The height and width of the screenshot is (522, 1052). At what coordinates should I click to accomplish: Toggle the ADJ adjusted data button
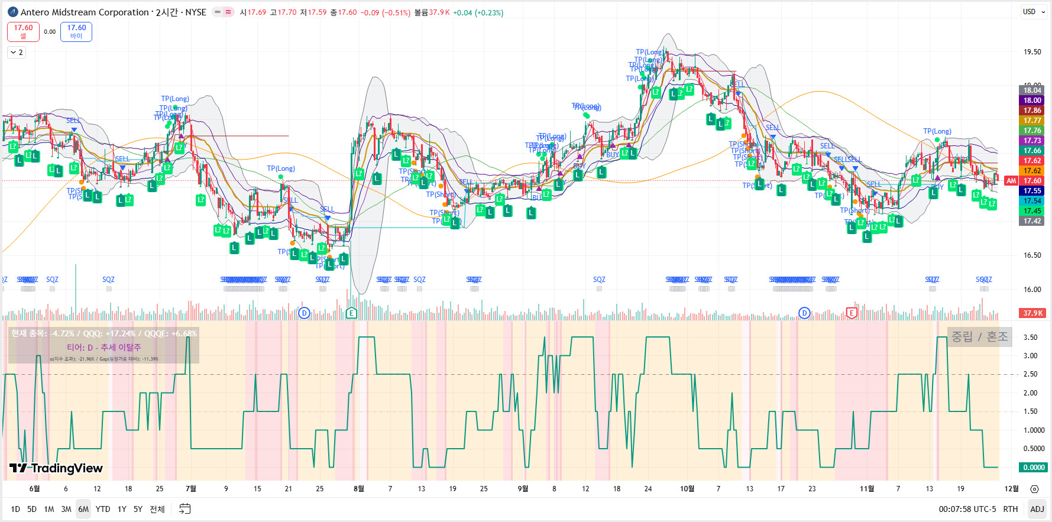point(1037,509)
